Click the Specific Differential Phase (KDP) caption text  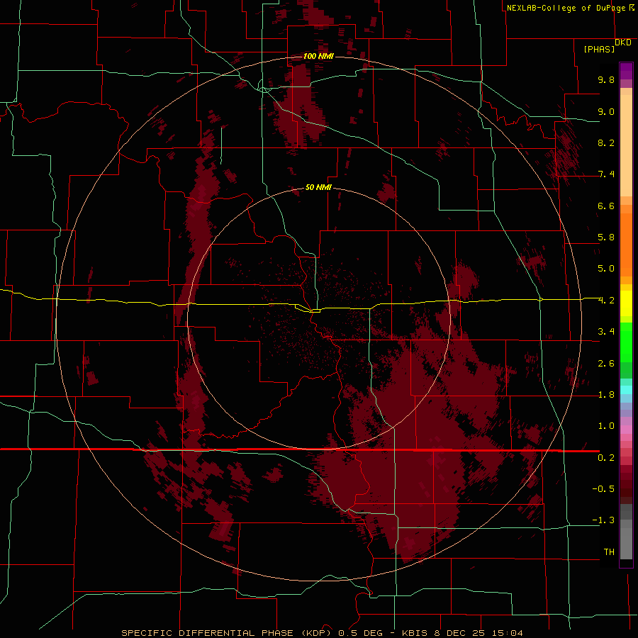[x=228, y=633]
